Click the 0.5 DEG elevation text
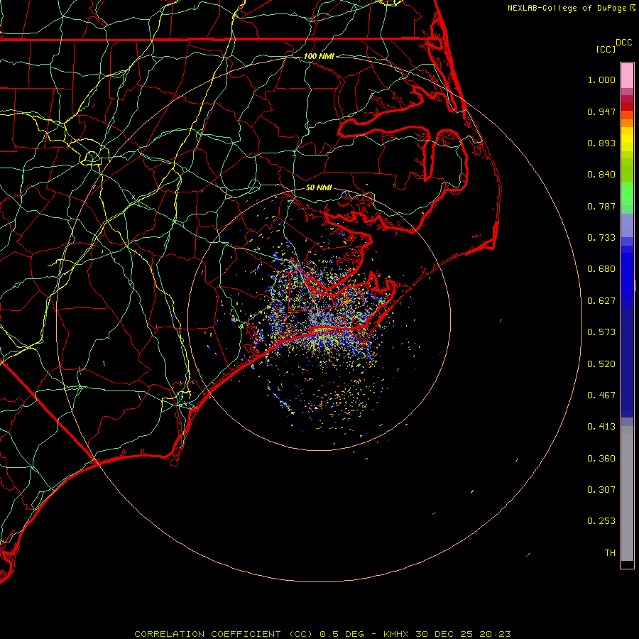The height and width of the screenshot is (639, 639). coord(342,634)
